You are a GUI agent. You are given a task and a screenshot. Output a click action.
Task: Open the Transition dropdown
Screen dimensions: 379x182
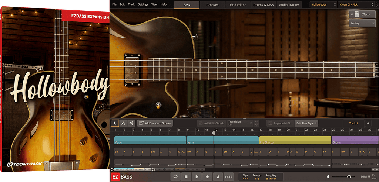tap(240, 123)
